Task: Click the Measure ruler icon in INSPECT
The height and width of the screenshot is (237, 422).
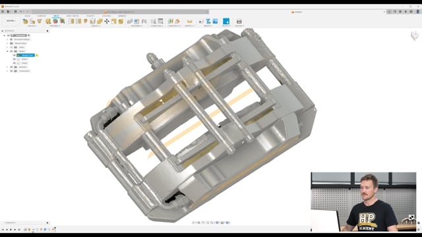Action: [190, 21]
